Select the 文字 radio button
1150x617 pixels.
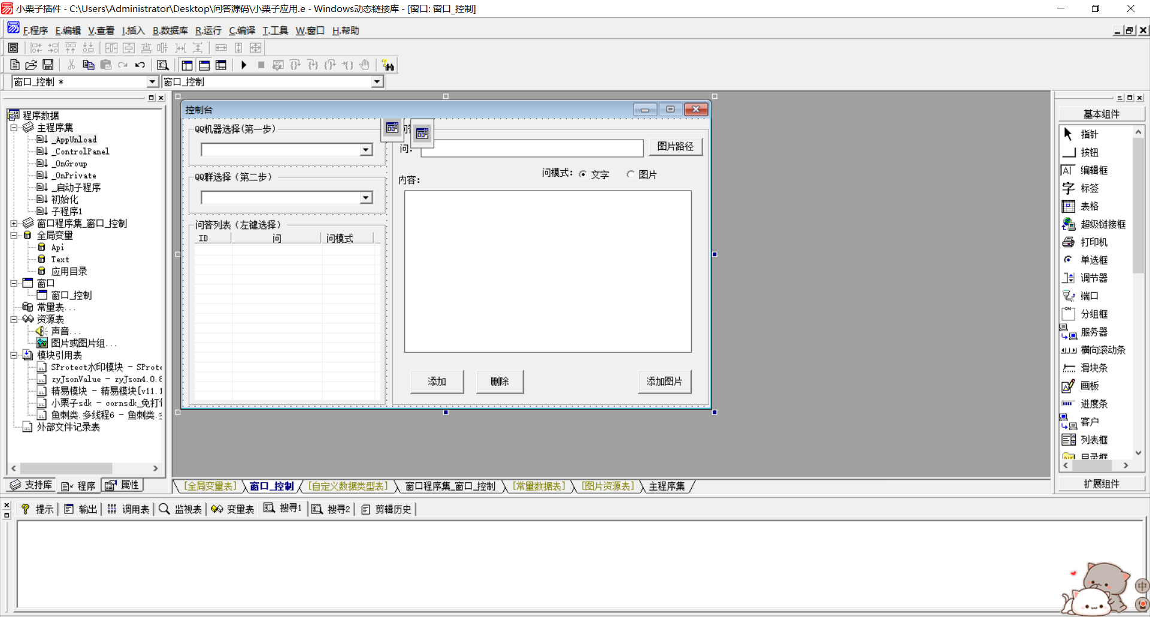point(583,174)
